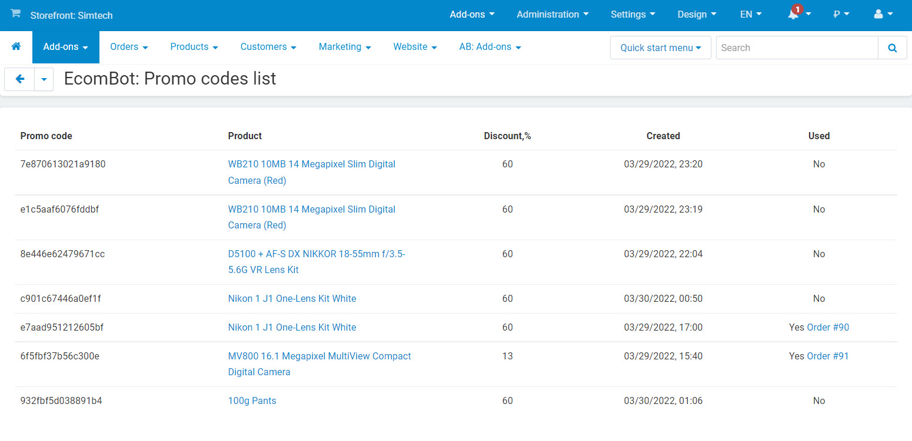
Task: Click the ruble currency icon
Action: point(838,14)
